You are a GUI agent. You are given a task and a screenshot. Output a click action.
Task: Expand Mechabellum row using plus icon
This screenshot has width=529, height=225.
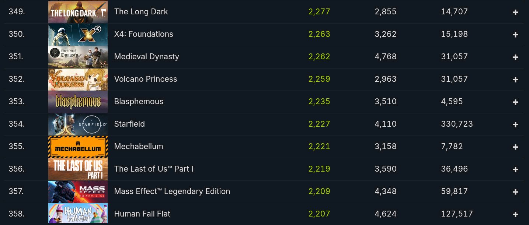[x=515, y=147]
